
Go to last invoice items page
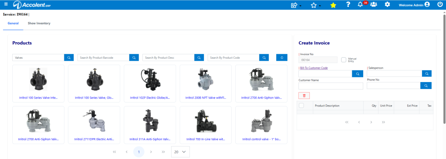[x=383, y=122]
